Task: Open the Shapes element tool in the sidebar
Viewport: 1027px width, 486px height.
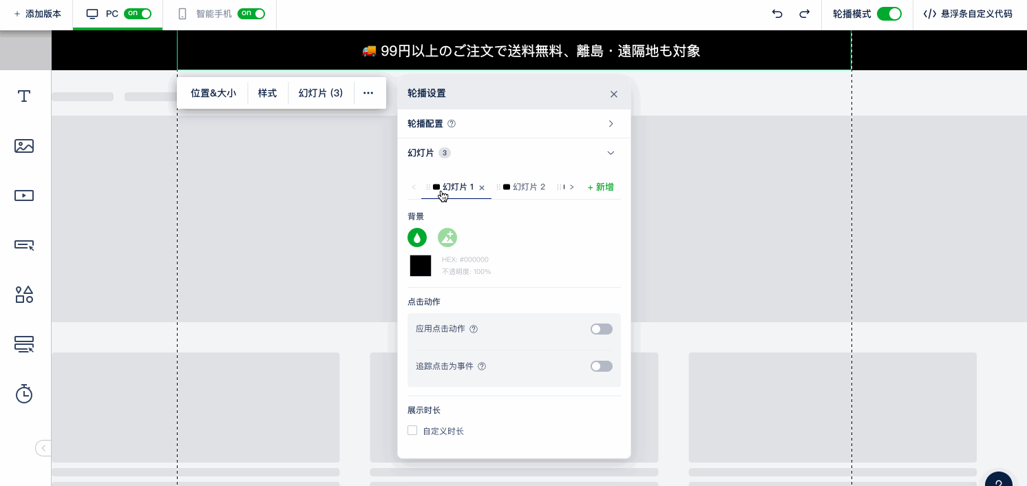Action: click(x=24, y=295)
